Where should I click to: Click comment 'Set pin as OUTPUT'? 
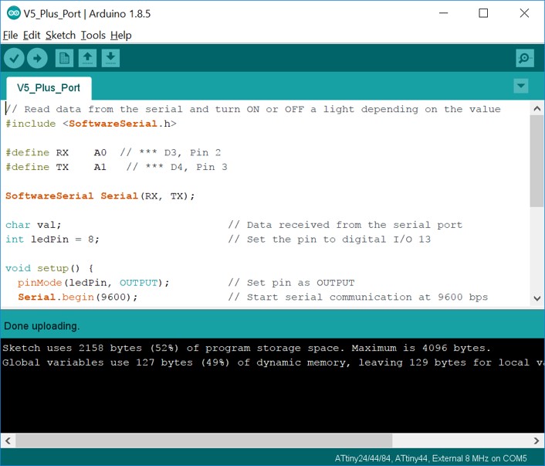click(291, 283)
